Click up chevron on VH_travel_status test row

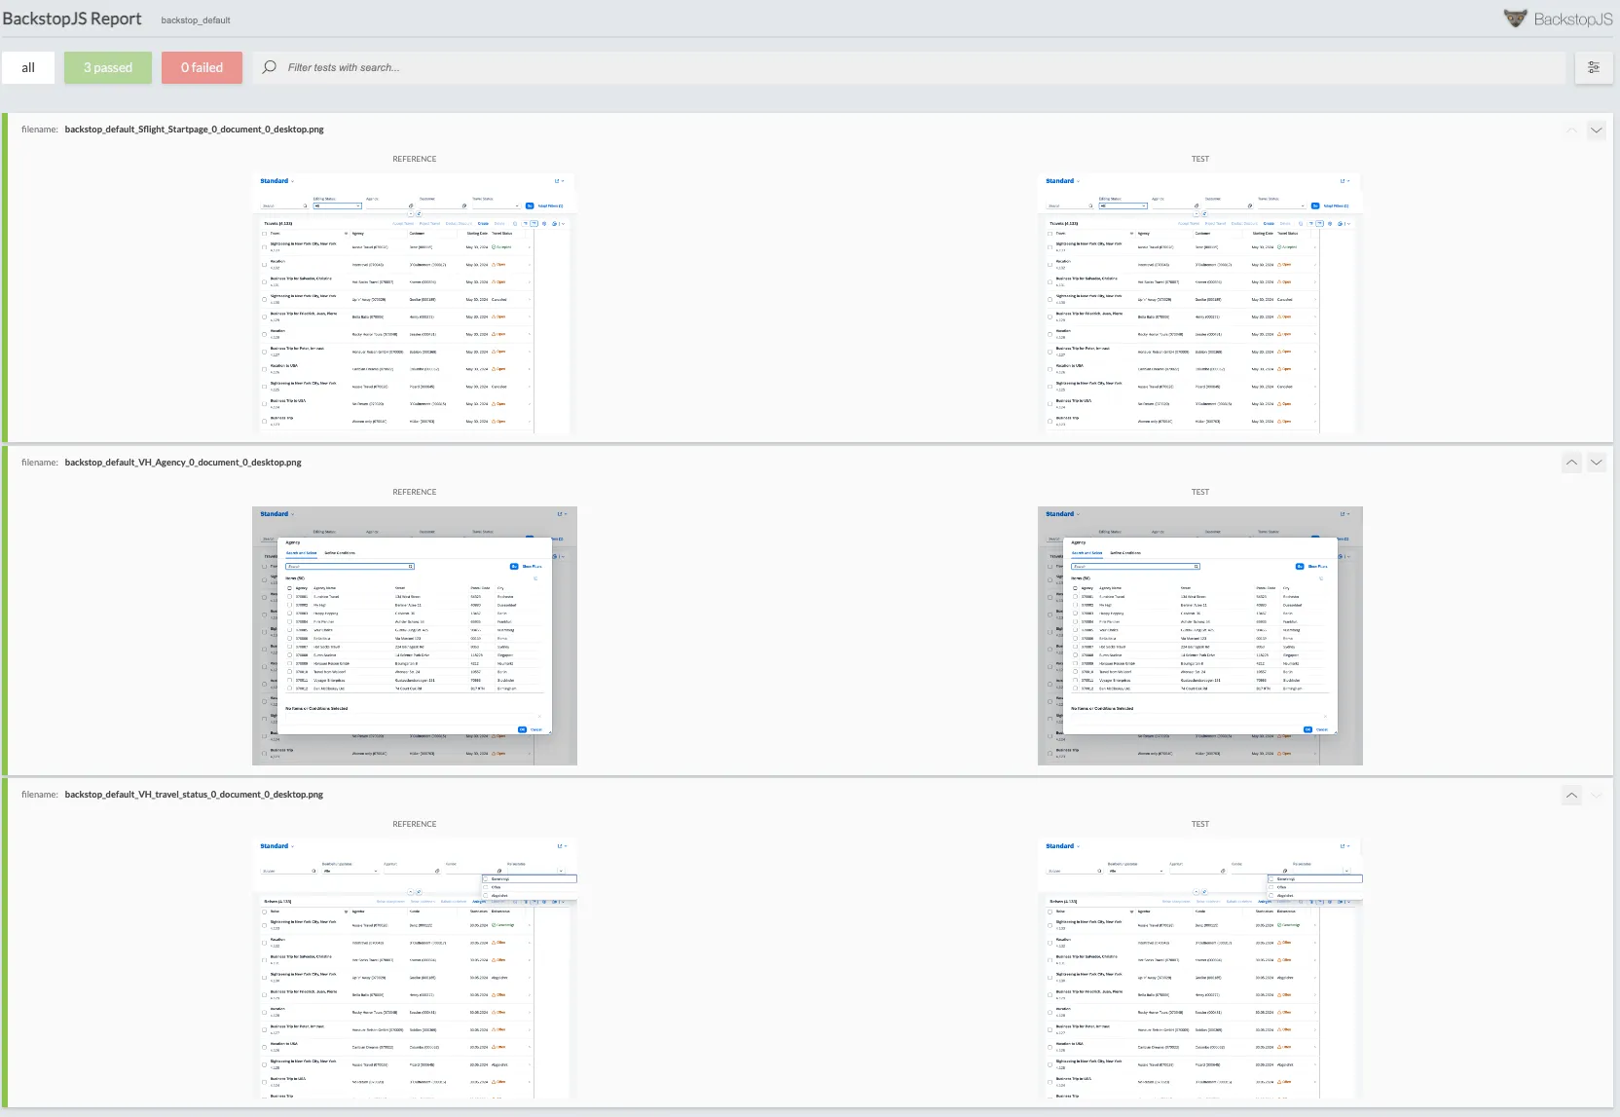point(1571,795)
